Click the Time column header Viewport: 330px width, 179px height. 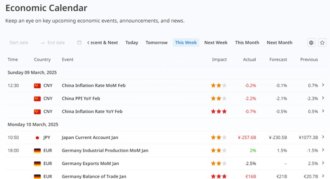[13, 60]
